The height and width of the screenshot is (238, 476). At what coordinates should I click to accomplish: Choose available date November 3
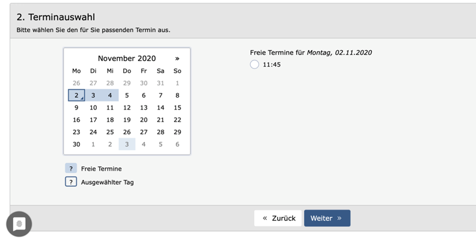[93, 95]
